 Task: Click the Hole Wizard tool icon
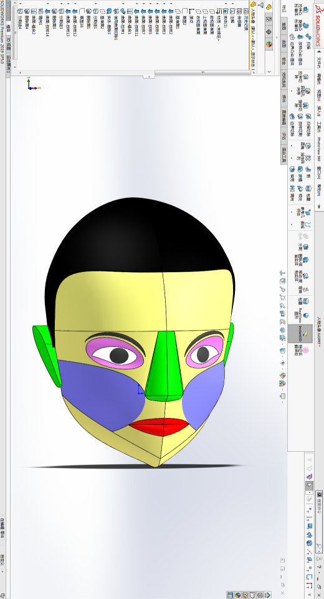pyautogui.click(x=308, y=90)
